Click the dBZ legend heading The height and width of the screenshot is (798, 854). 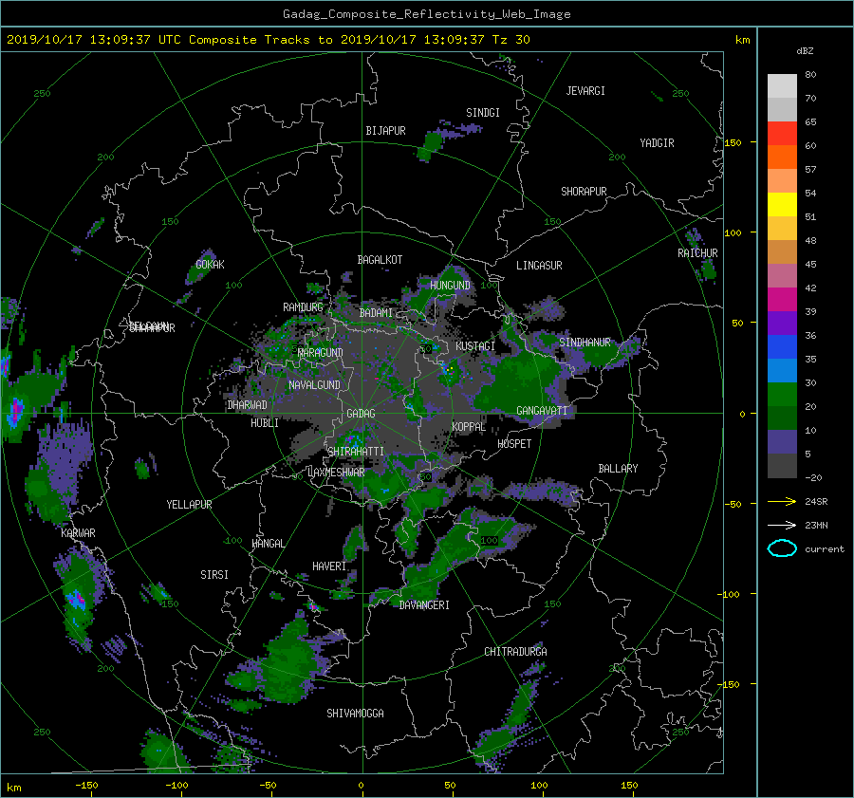[805, 51]
